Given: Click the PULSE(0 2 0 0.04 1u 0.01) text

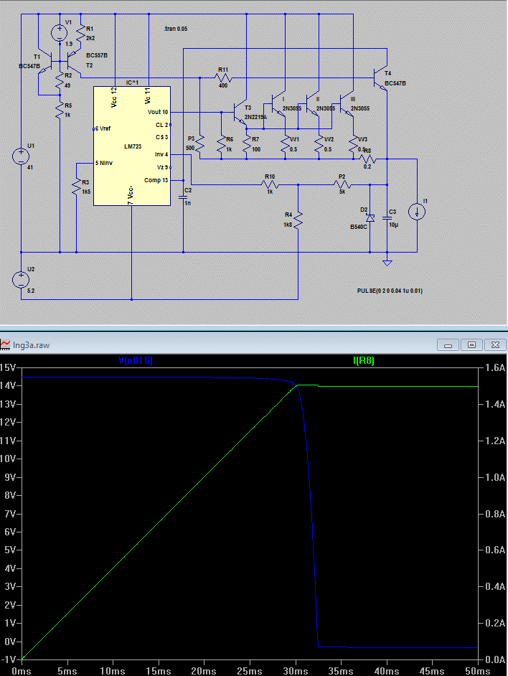Looking at the screenshot, I should (x=390, y=291).
